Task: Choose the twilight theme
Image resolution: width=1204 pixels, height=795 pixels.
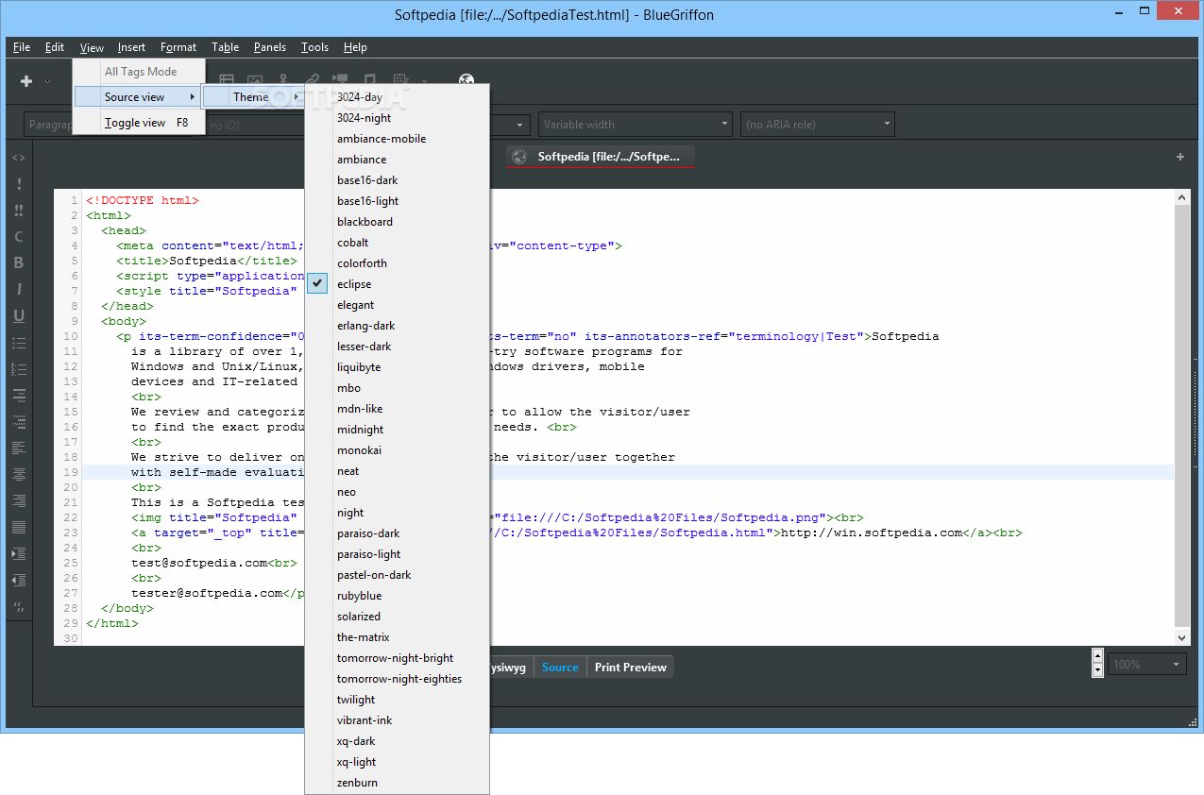Action: pos(397,700)
